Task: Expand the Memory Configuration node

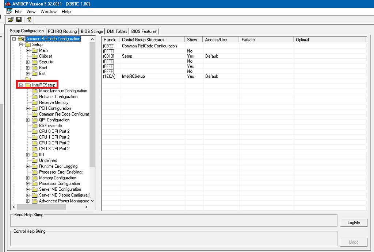Action: coord(27,178)
